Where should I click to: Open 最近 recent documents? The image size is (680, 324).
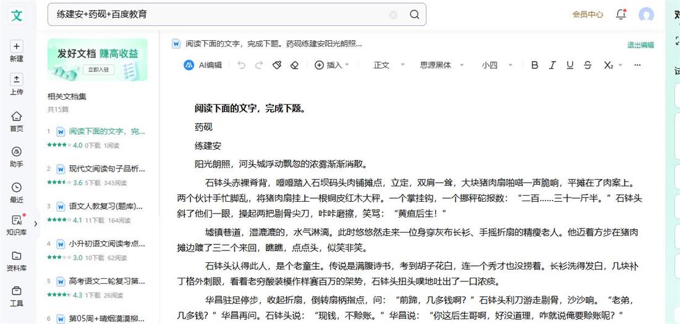click(x=17, y=193)
